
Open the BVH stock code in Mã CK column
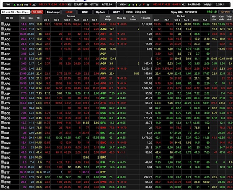(7, 178)
